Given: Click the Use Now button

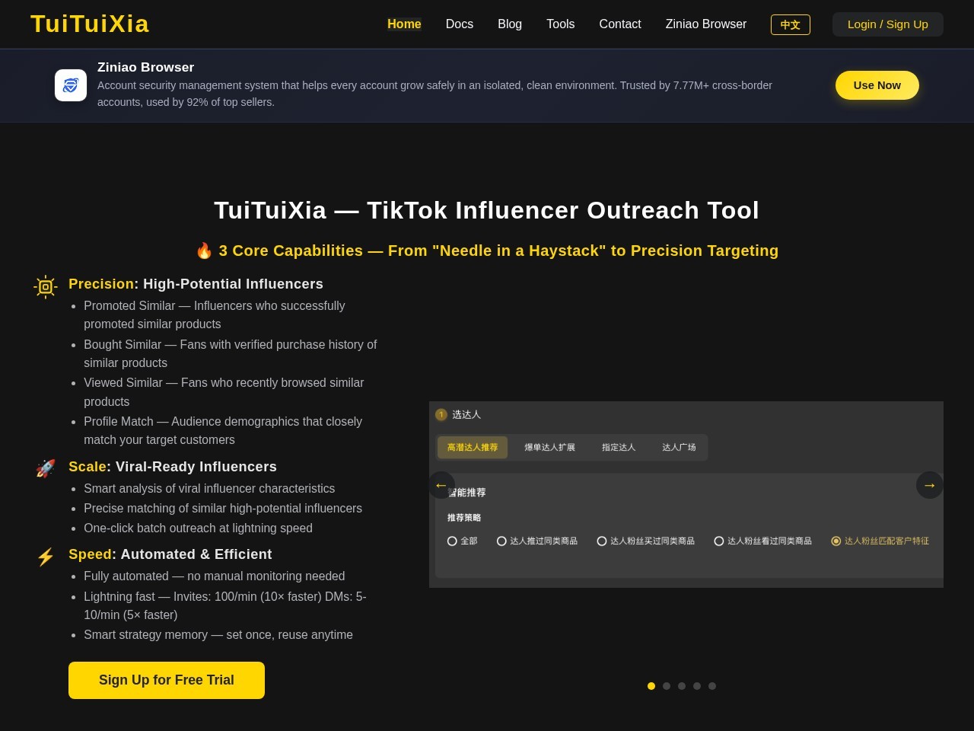Looking at the screenshot, I should tap(877, 85).
